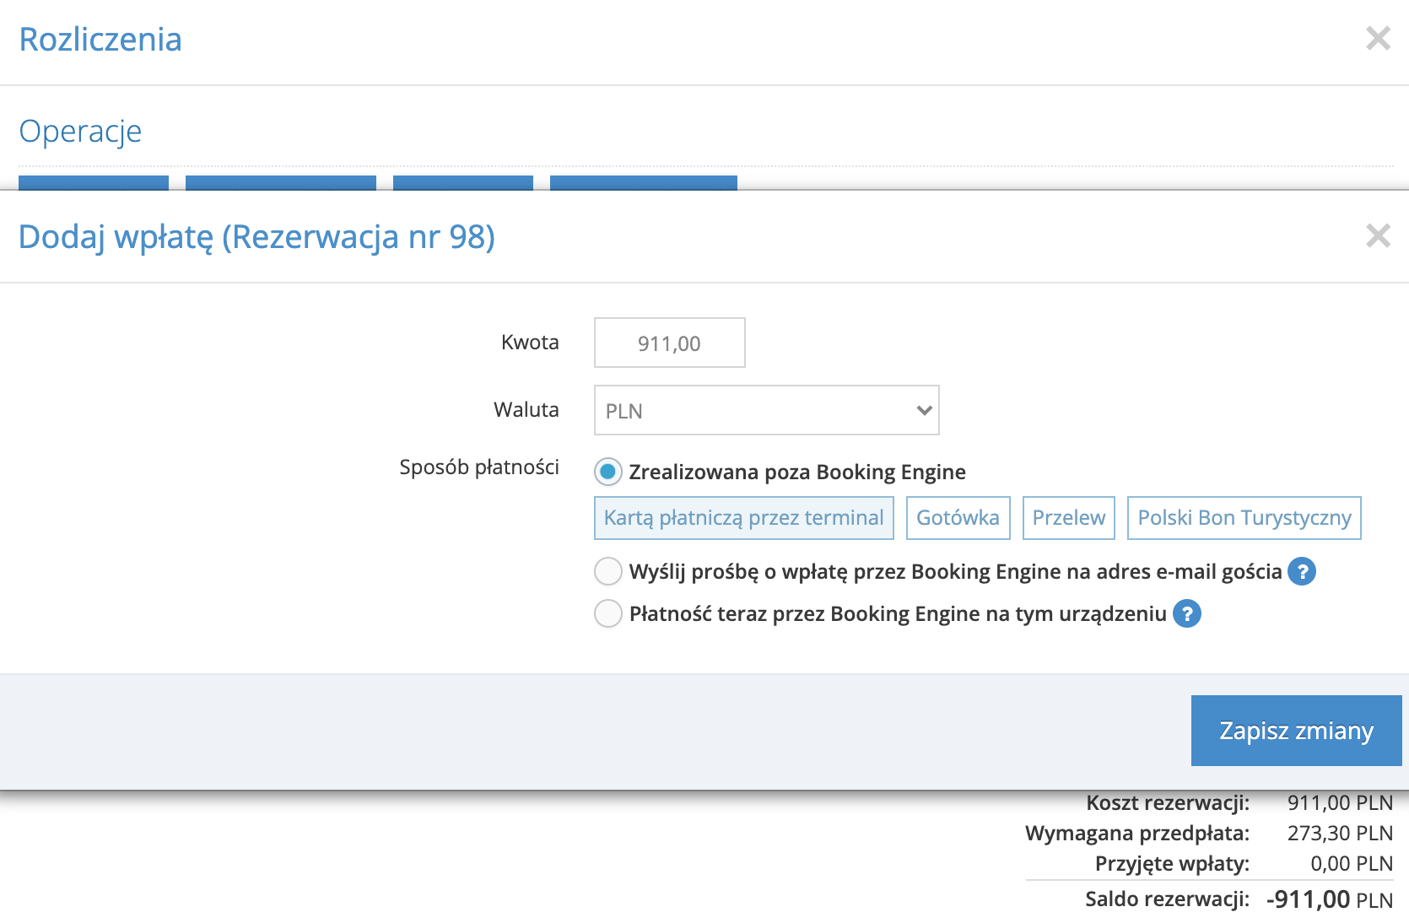Choose Płatność teraz przez Booking Engine radio
Image resolution: width=1409 pixels, height=923 pixels.
click(x=608, y=613)
